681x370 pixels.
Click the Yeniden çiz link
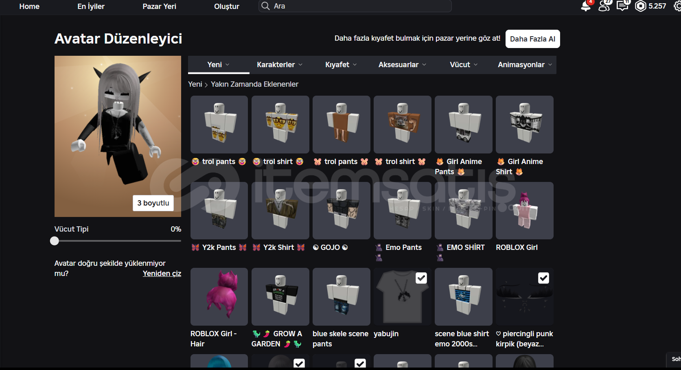pyautogui.click(x=162, y=274)
